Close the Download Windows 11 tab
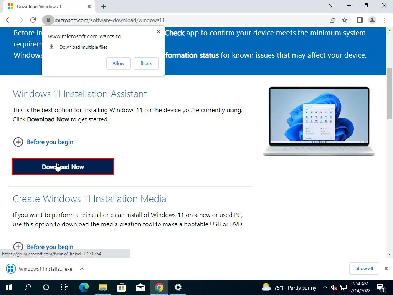393x295 pixels. 89,7
